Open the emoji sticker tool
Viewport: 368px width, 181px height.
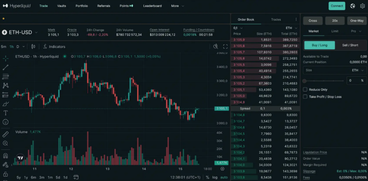[x=6, y=122]
